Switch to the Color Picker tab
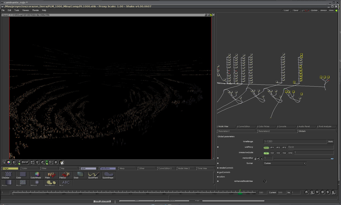341x205 pixels. click(264, 127)
